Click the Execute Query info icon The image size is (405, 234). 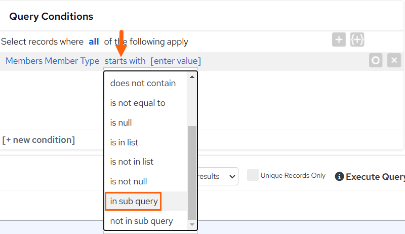click(339, 177)
